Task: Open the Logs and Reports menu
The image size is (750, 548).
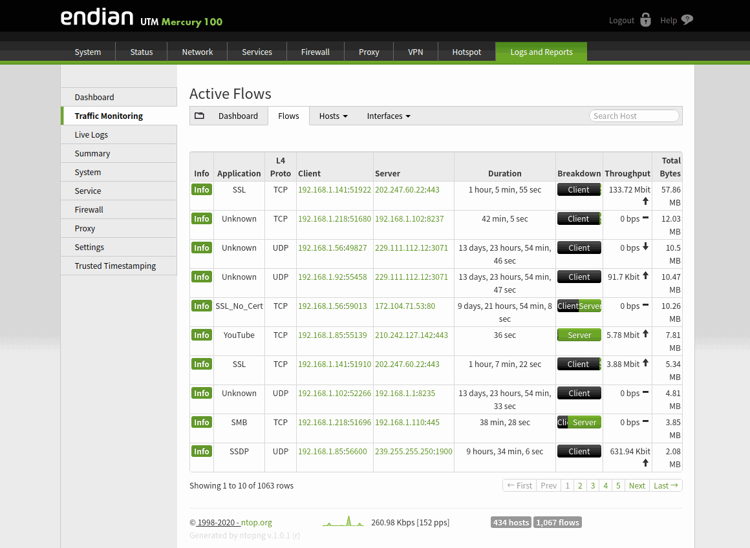Action: [x=541, y=52]
